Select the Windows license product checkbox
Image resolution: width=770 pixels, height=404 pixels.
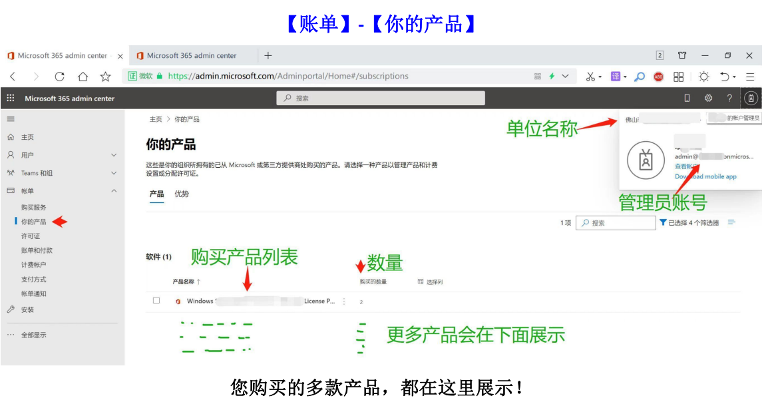[156, 300]
